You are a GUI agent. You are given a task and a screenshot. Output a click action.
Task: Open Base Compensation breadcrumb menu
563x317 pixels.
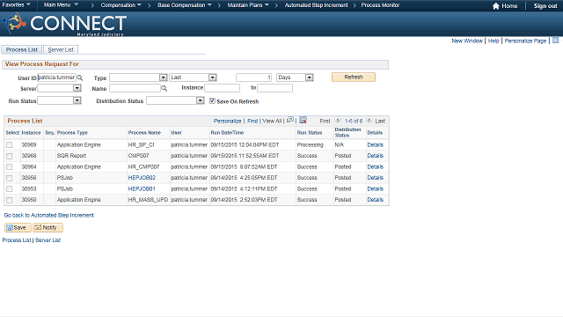click(185, 5)
